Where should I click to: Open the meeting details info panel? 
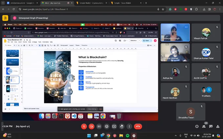[197, 126]
